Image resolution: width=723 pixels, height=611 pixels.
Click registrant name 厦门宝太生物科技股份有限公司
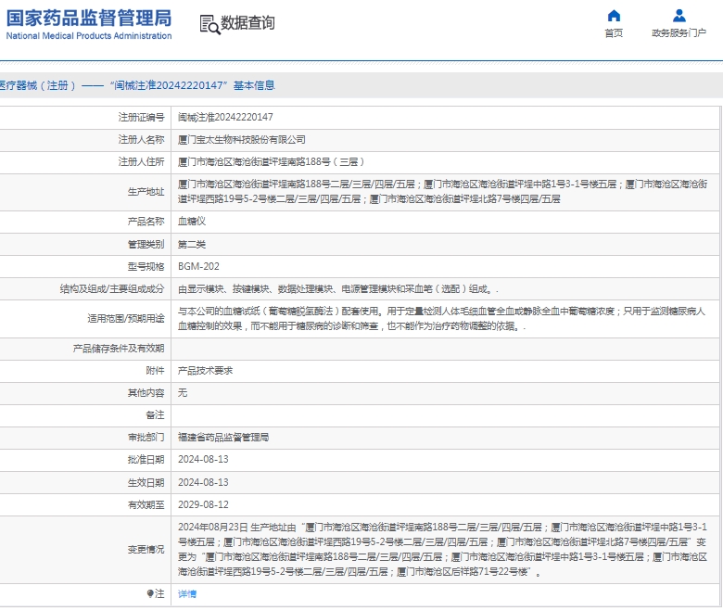point(242,140)
